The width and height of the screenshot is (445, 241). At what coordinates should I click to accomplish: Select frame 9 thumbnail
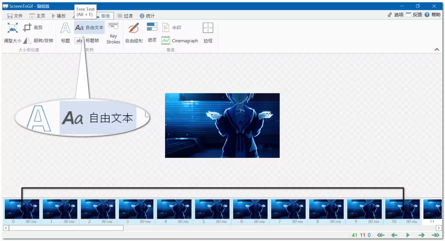(364, 212)
